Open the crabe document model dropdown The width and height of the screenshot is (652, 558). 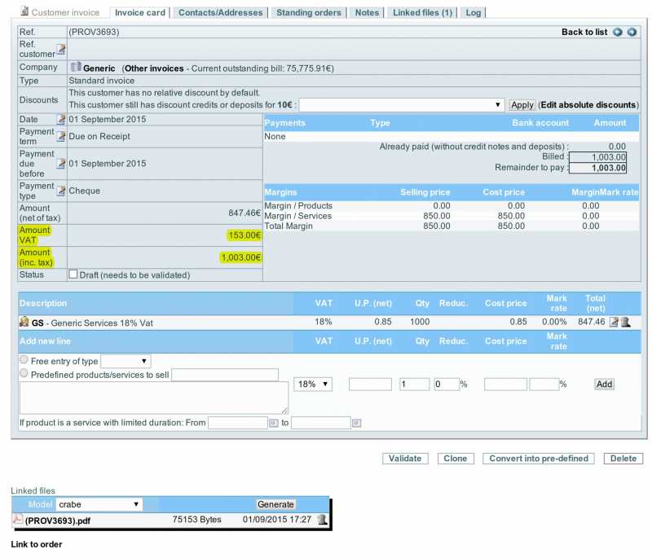pyautogui.click(x=99, y=504)
